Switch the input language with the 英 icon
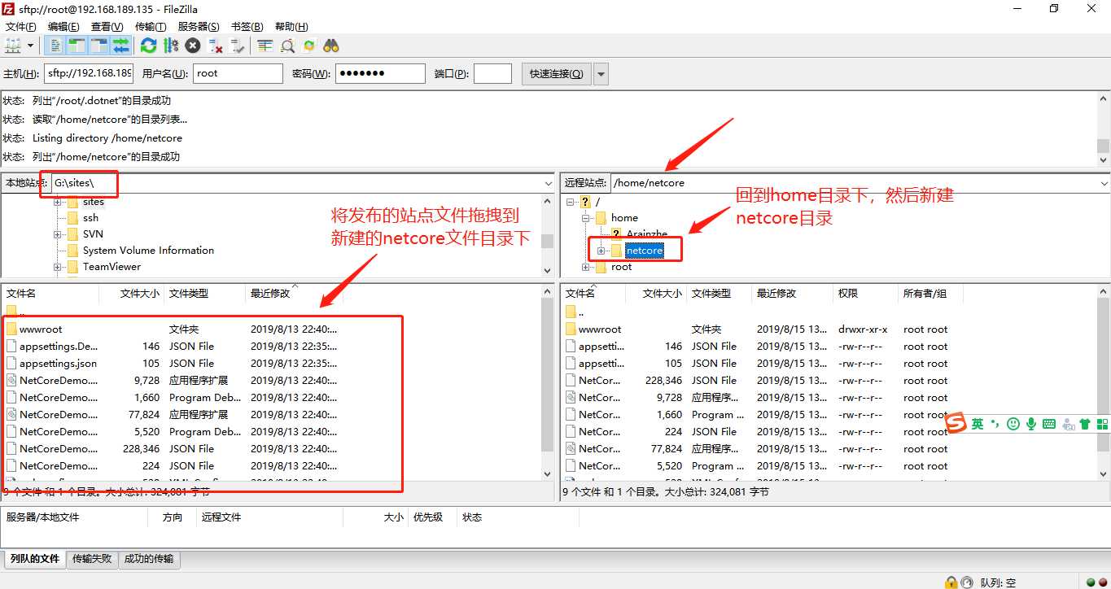1111x589 pixels. tap(978, 424)
